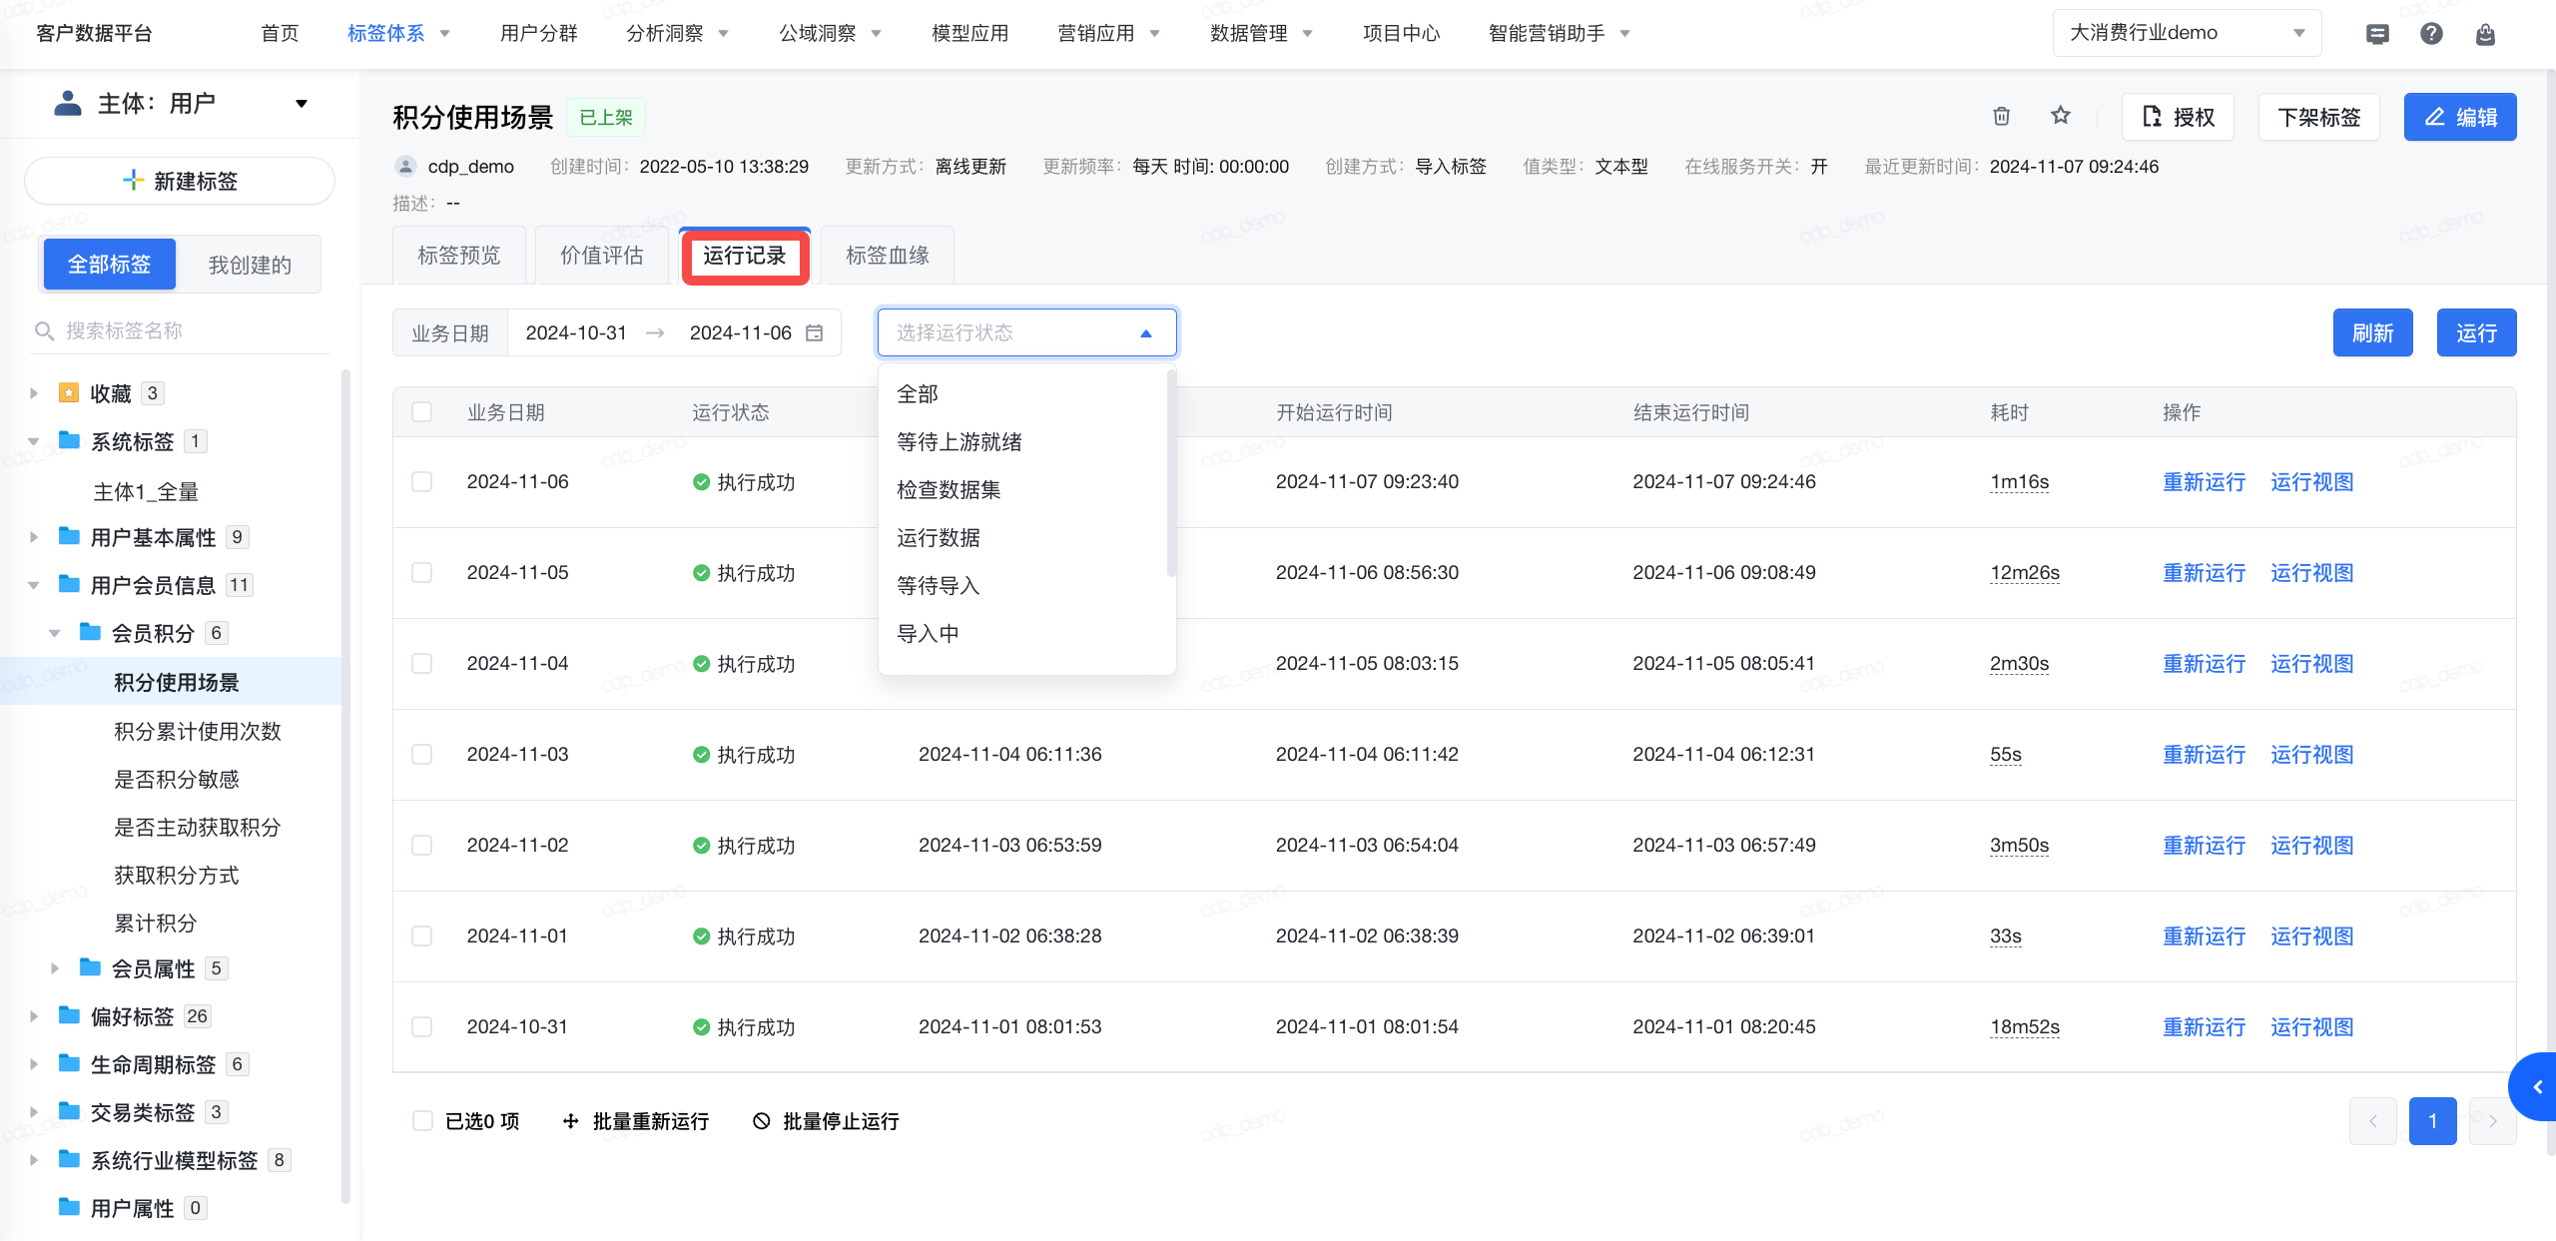Click the user account icon in header
The image size is (2556, 1241).
click(x=2485, y=34)
